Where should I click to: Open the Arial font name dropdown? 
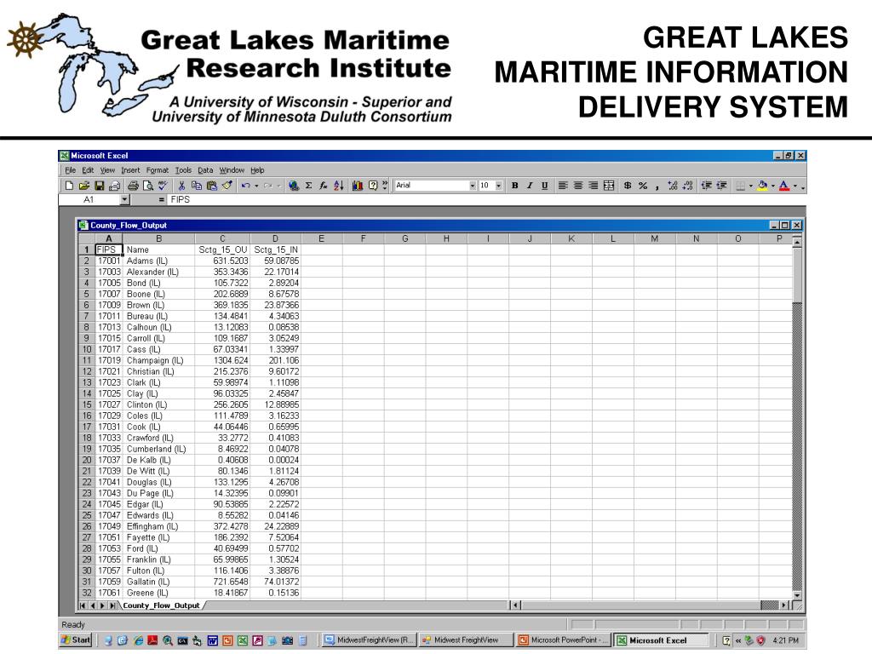(473, 186)
